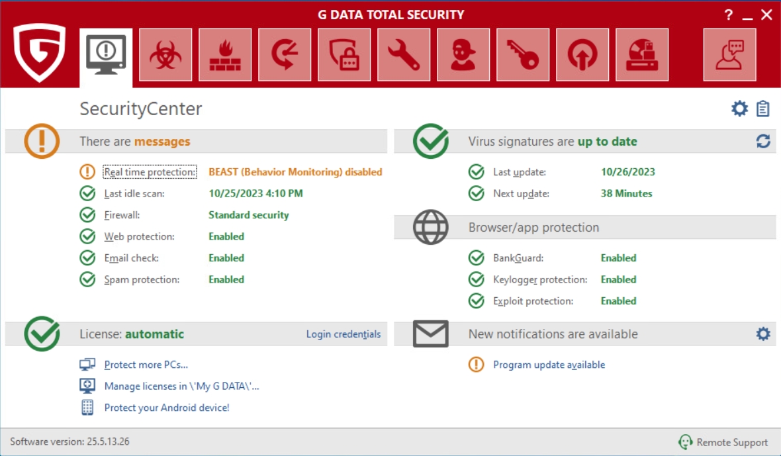The height and width of the screenshot is (456, 781).
Task: Click the notifications envelope icon
Action: point(431,334)
